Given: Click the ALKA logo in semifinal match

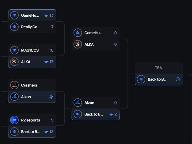Looking at the screenshot, I should point(78,44).
